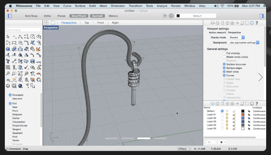
Task: Open the Boolean union tool
Action: pos(14,49)
